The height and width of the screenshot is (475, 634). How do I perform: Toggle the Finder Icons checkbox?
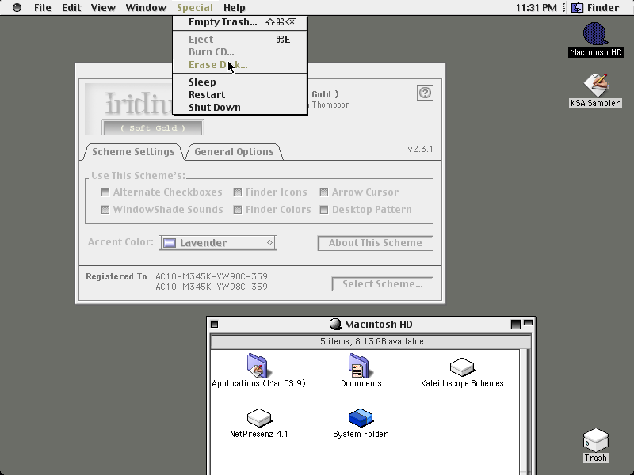coord(238,192)
